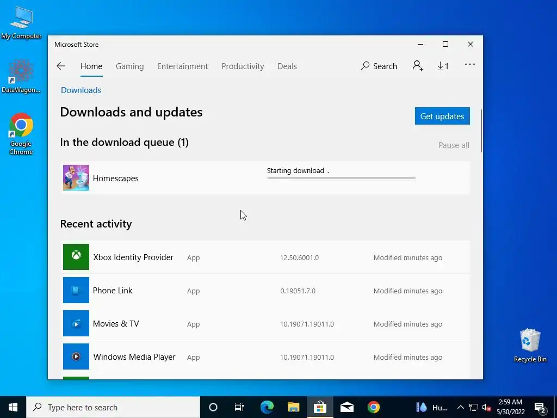
Task: Select the DataWagon desktop shortcut
Action: (x=21, y=76)
